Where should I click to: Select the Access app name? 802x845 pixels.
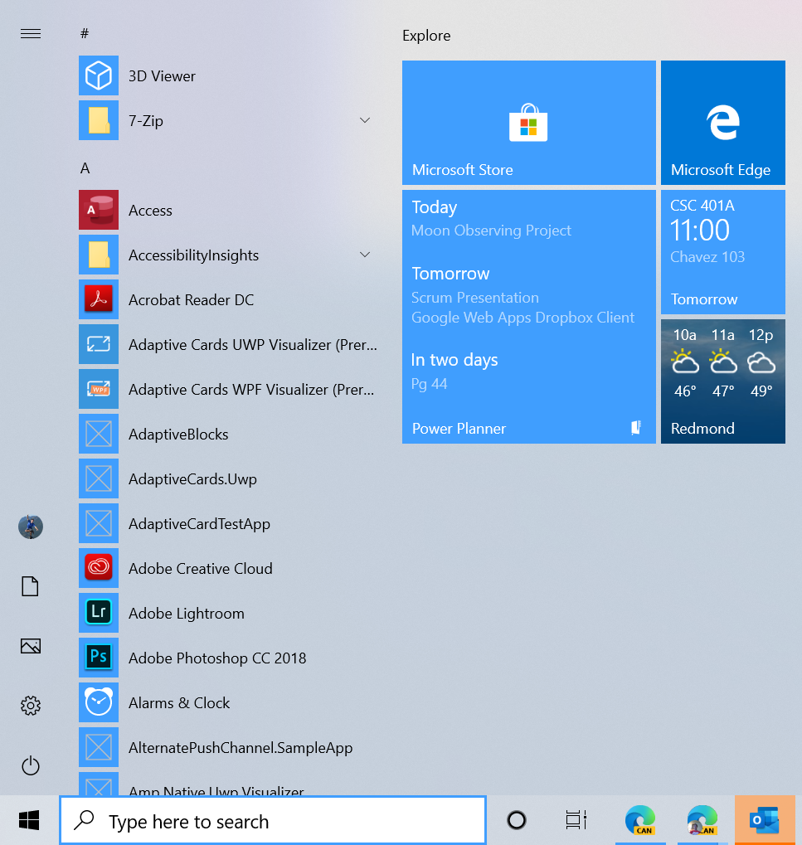pyautogui.click(x=150, y=210)
